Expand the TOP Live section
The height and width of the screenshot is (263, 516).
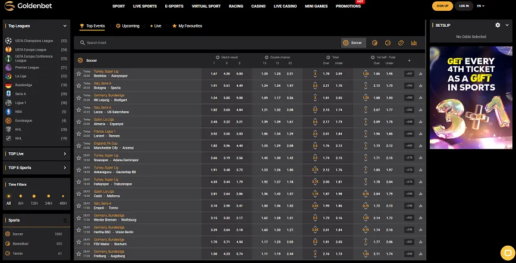click(65, 154)
